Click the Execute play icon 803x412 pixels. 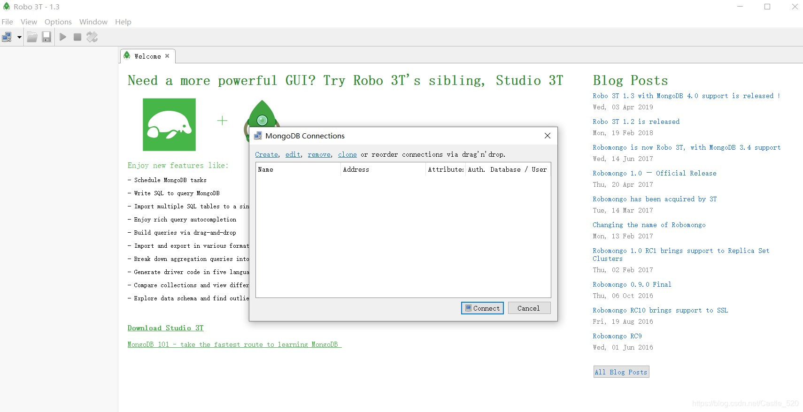pyautogui.click(x=63, y=37)
